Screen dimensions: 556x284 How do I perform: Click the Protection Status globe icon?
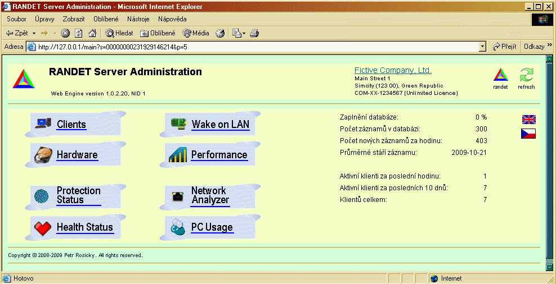tap(42, 195)
